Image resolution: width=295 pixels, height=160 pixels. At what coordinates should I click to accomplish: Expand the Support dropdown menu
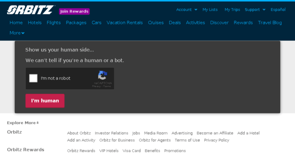255,10
